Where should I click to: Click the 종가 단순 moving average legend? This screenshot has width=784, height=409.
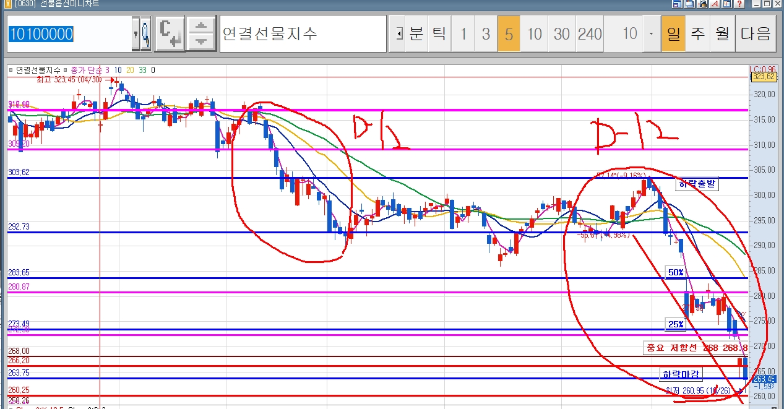coord(87,70)
